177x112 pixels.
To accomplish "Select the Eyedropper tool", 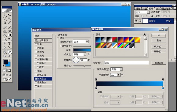I will pos(9,52).
